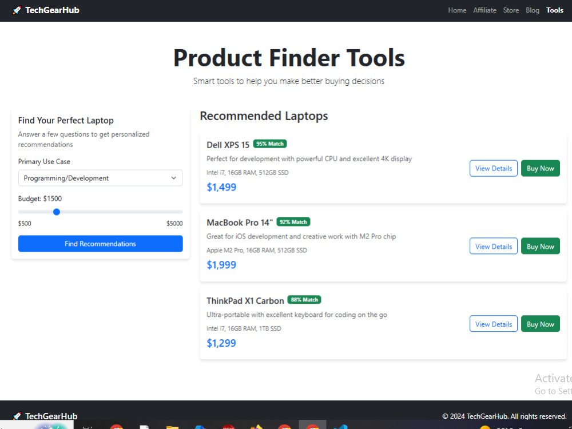Click the 'Recommended Laptops' heading
The image size is (572, 429).
264,116
